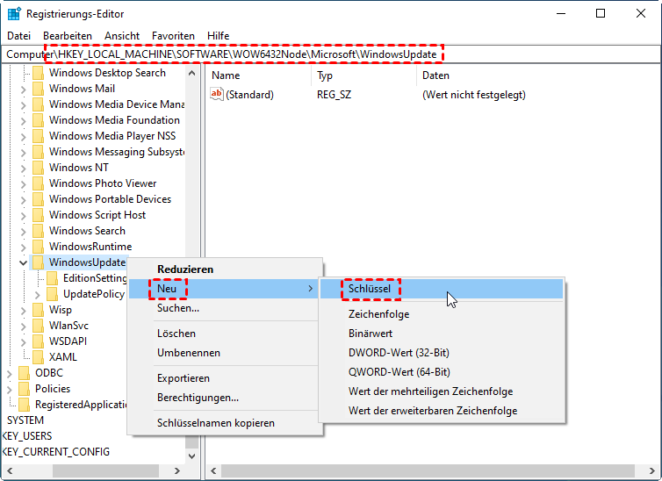Open the Hilfe menu

click(x=219, y=36)
